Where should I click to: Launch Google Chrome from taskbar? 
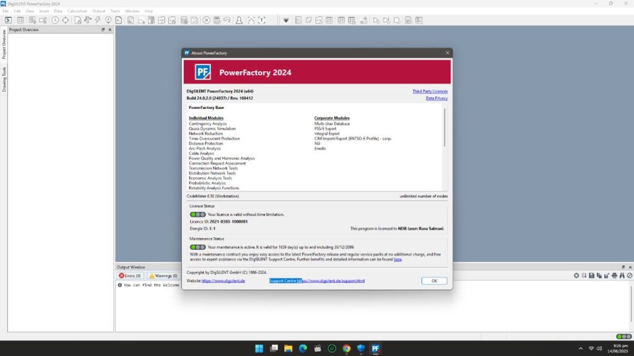[x=347, y=349]
